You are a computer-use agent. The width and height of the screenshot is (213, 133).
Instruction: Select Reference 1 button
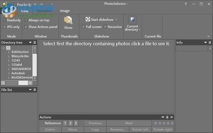[x=65, y=123]
